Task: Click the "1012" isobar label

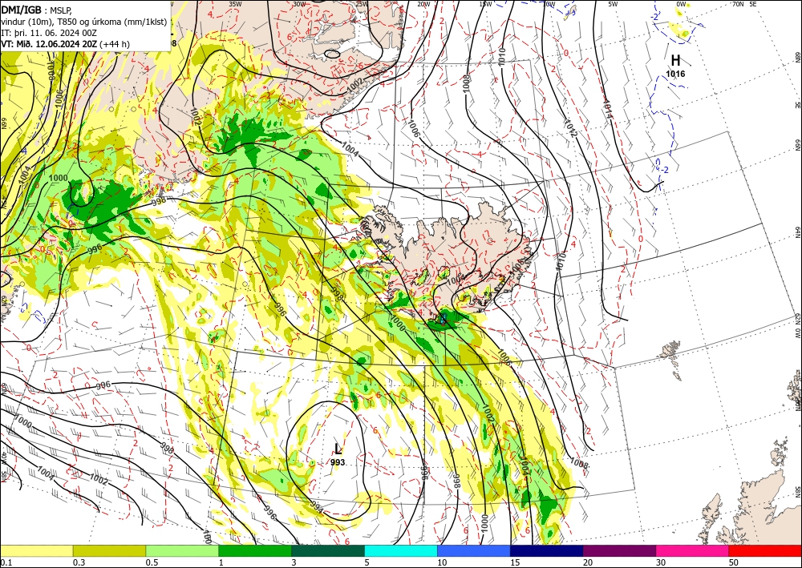Action: [571, 127]
